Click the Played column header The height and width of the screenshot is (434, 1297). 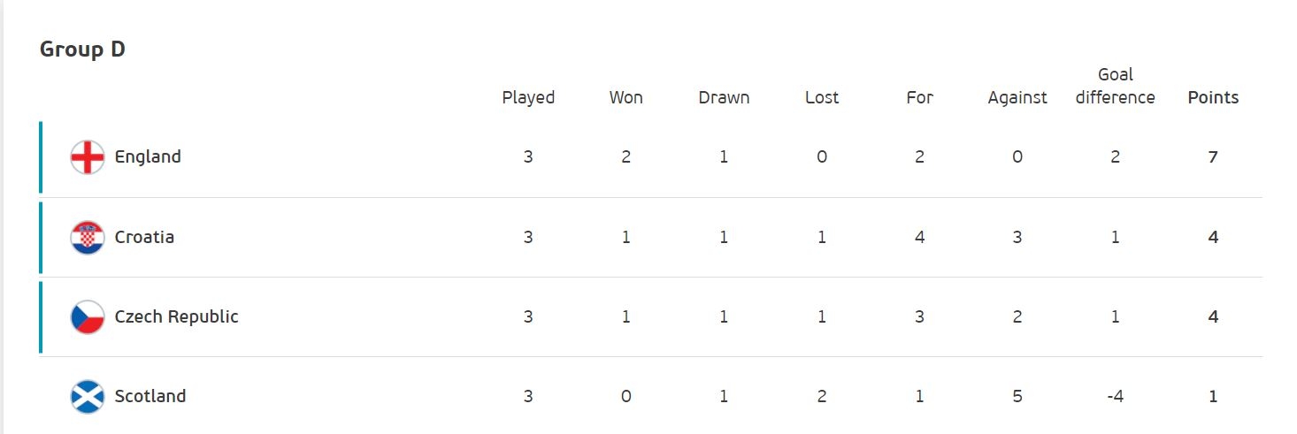point(528,97)
